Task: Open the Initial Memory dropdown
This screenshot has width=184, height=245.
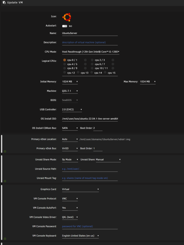Action: (x=70, y=82)
